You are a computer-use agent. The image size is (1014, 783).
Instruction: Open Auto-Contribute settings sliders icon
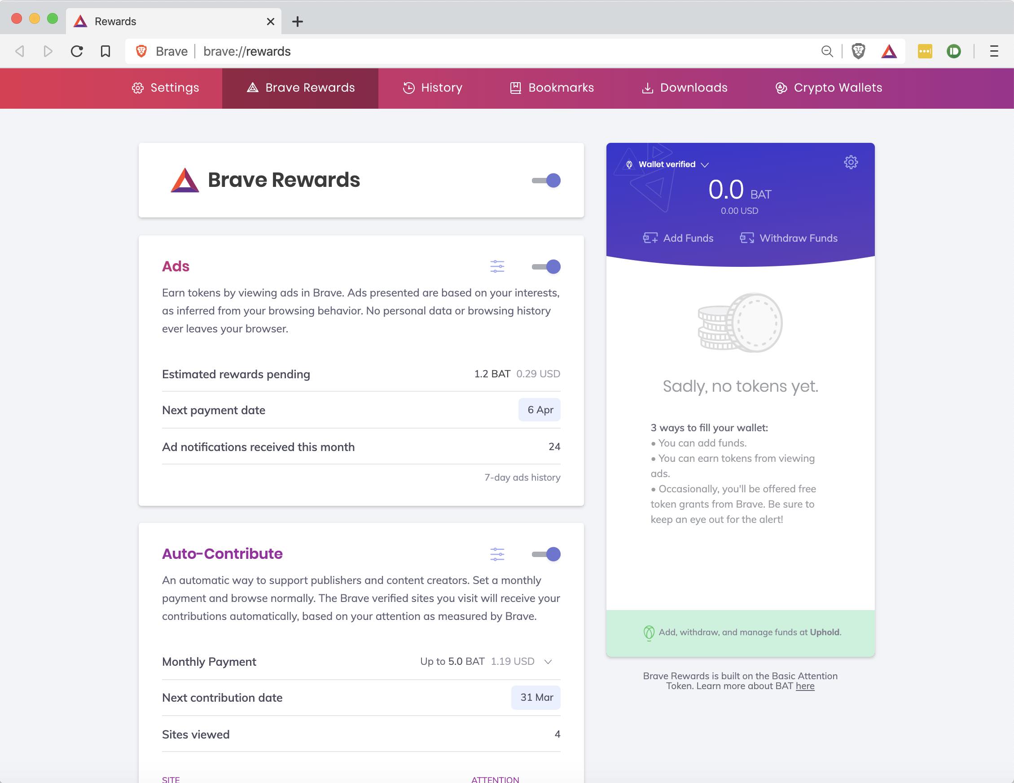pos(497,554)
